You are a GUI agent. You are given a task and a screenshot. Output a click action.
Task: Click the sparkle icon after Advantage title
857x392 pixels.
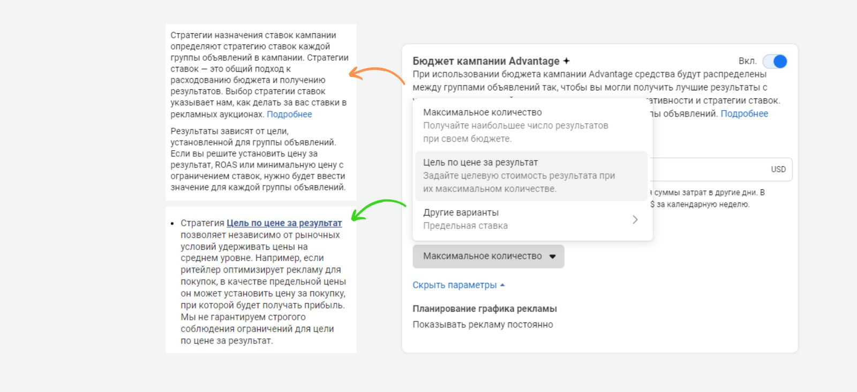click(567, 61)
